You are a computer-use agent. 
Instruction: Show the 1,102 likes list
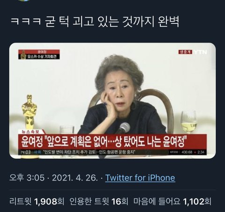(172, 201)
